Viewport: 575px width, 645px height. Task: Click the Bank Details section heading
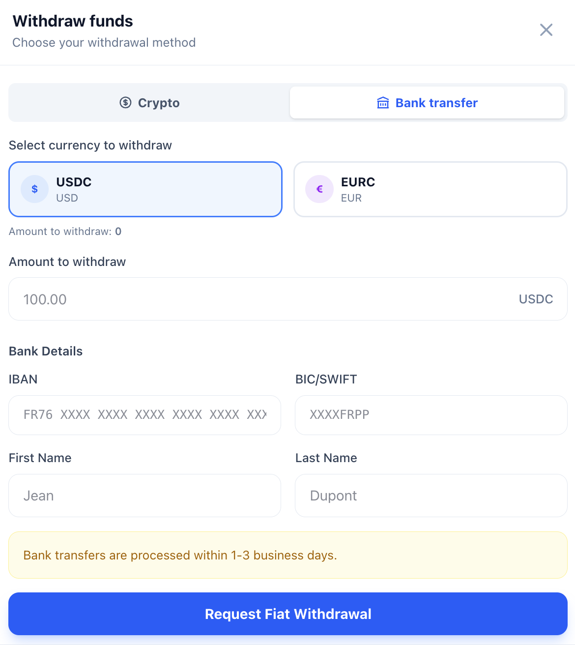(x=46, y=351)
